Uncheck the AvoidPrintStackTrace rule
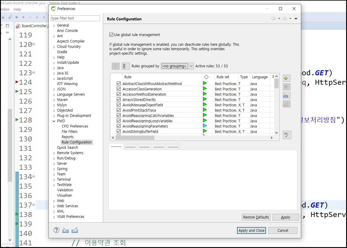The image size is (347, 248). click(119, 110)
